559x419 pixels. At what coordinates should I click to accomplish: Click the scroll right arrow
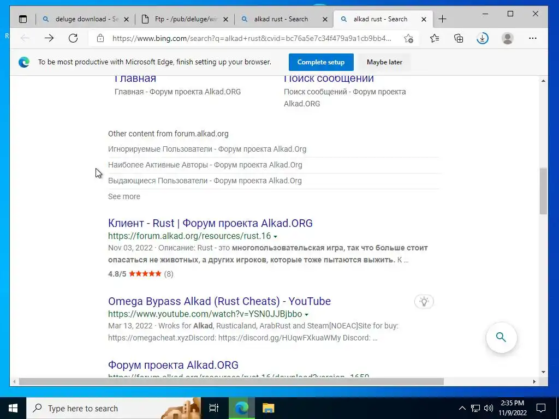click(534, 381)
